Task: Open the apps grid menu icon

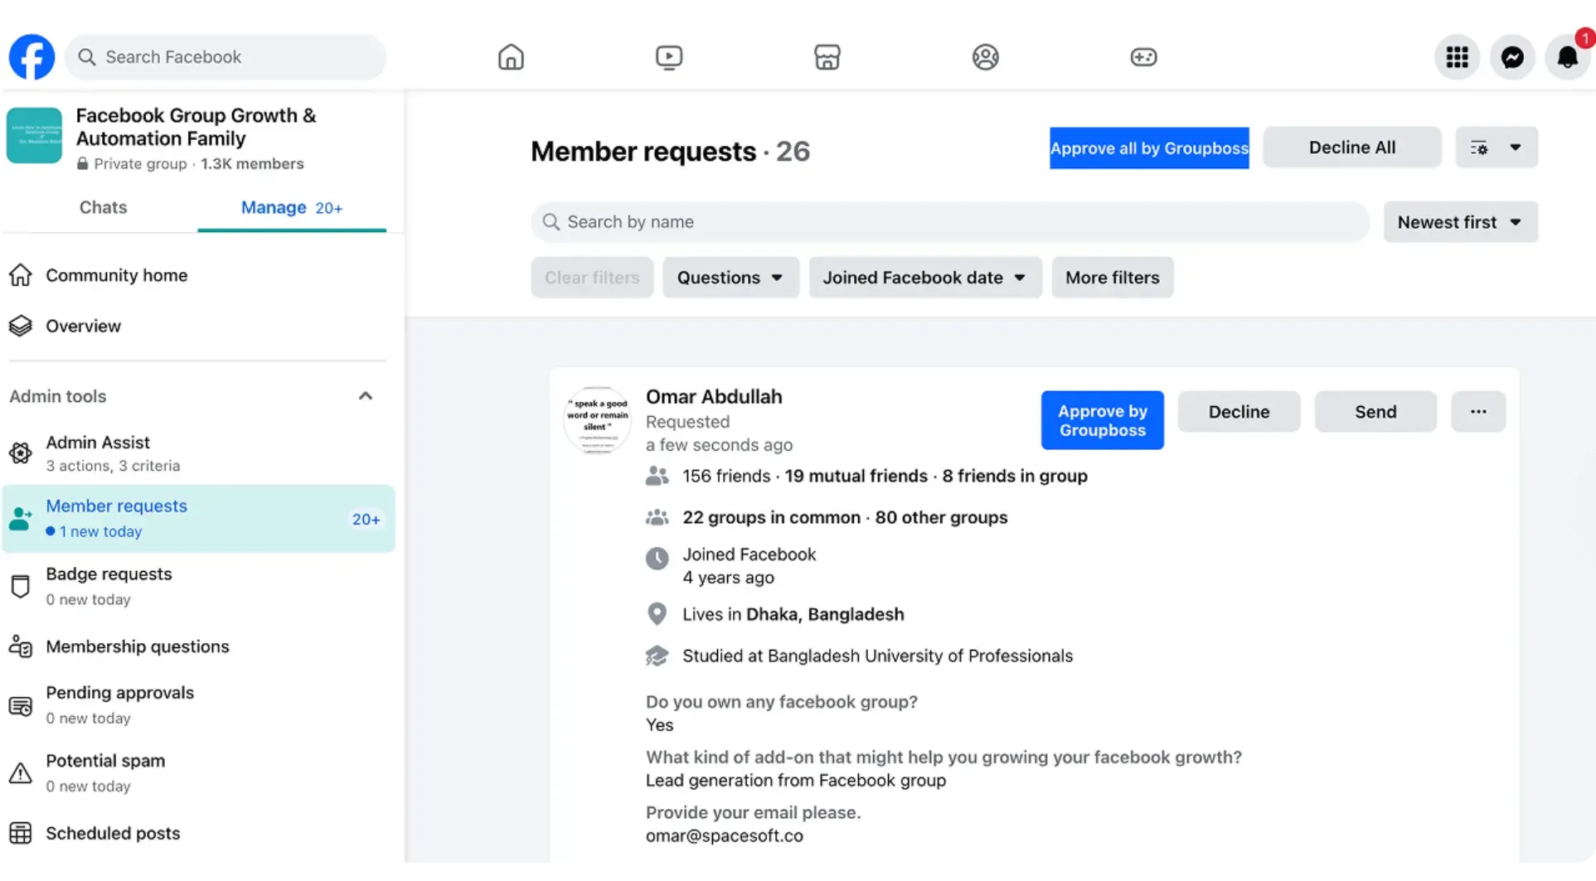Action: pos(1457,57)
